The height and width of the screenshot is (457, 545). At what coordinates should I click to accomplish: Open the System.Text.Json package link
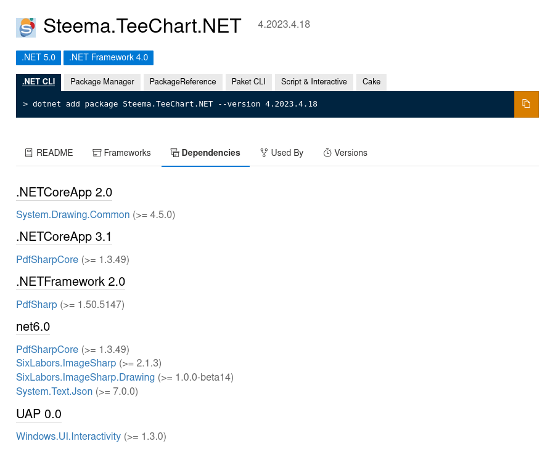55,392
